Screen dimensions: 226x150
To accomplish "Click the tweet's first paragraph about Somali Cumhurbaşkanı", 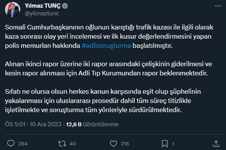I will pos(109,36).
